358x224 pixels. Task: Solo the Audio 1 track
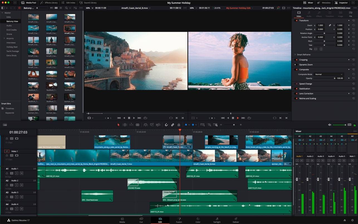click(16, 173)
